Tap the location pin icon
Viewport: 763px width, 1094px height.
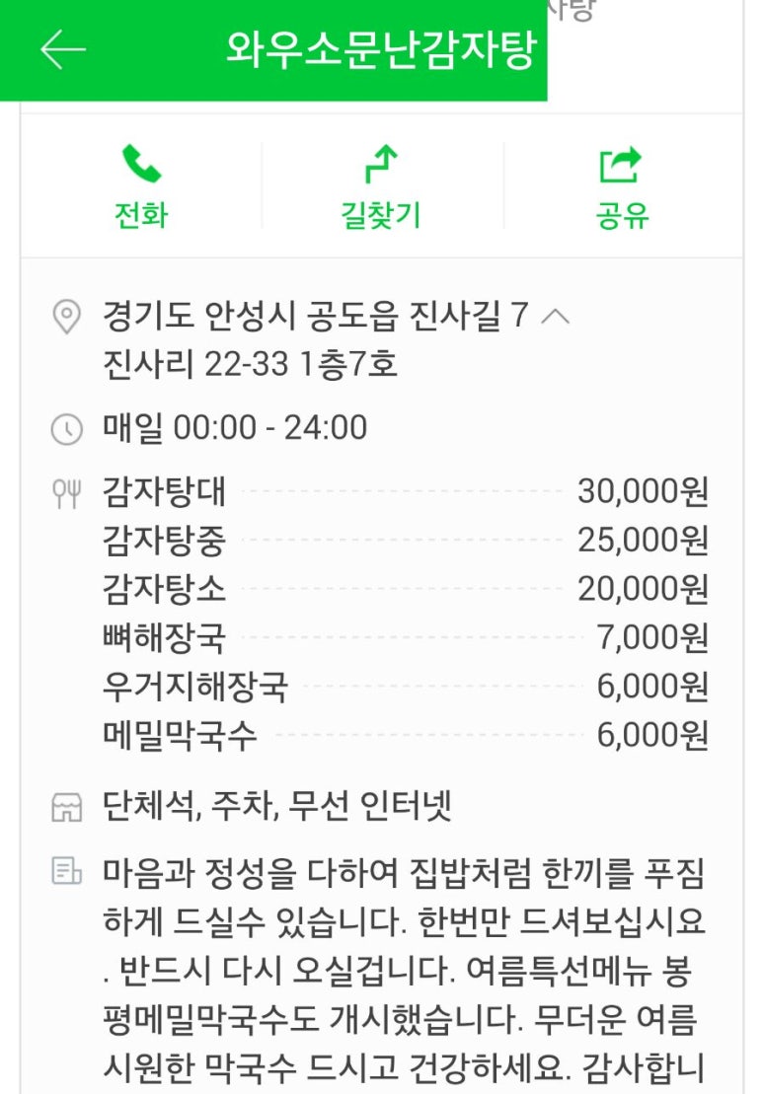coord(66,318)
